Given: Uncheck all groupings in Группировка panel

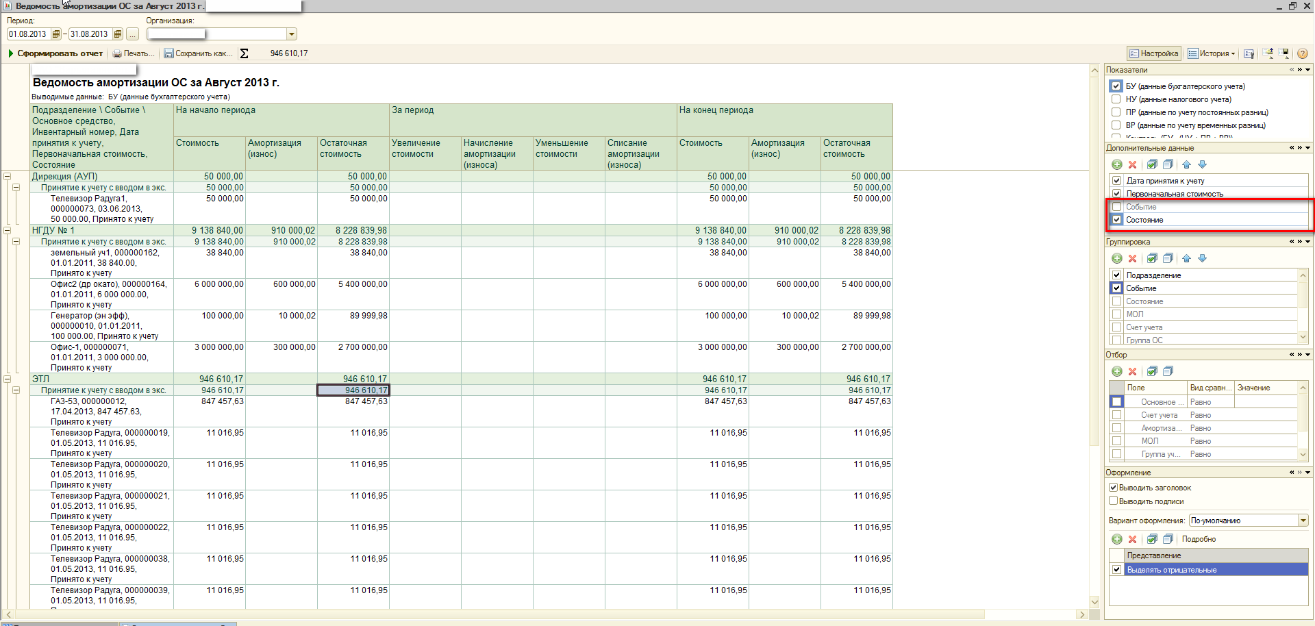Looking at the screenshot, I should click(x=1168, y=258).
